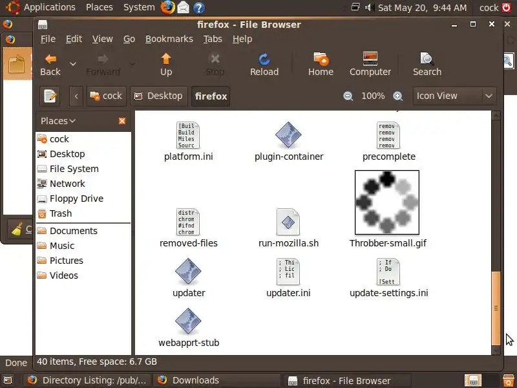Open the Trash applet in bottom panel
The height and width of the screenshot is (388, 517).
pos(509,380)
